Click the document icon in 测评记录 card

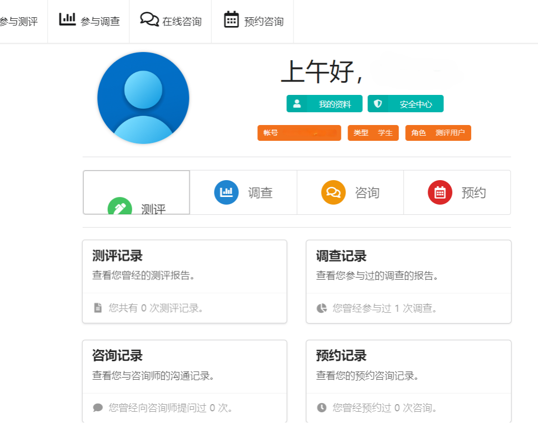pyautogui.click(x=96, y=308)
